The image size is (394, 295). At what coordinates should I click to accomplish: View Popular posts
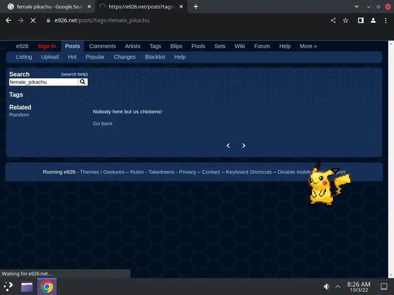(x=95, y=57)
